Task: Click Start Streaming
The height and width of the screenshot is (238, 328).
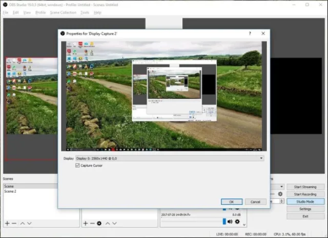Action: (x=305, y=187)
